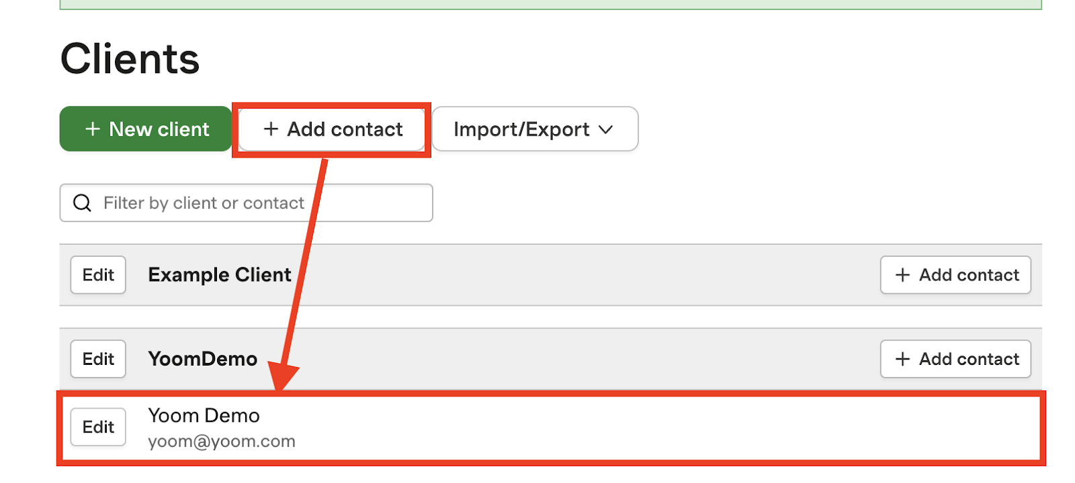Edit the Yoom Demo contact
1075x483 pixels.
(x=98, y=427)
